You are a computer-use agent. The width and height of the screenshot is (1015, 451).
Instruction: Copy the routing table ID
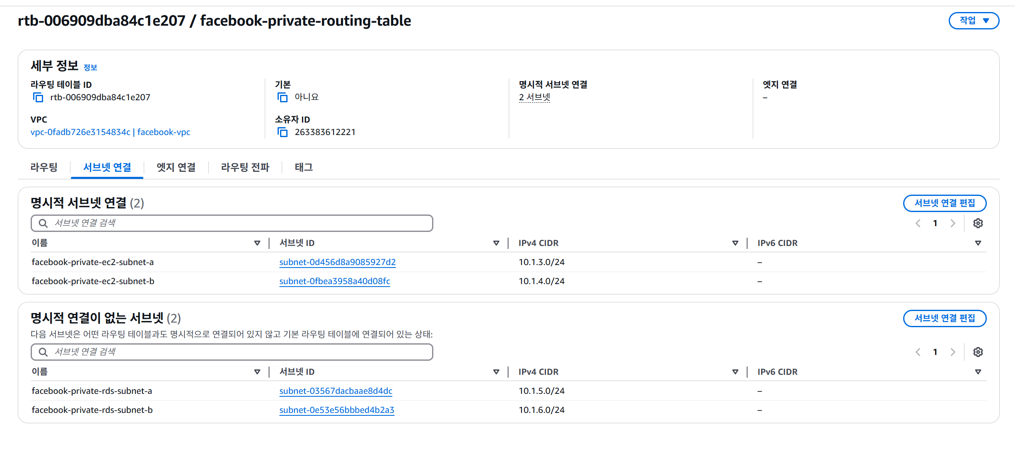[38, 98]
